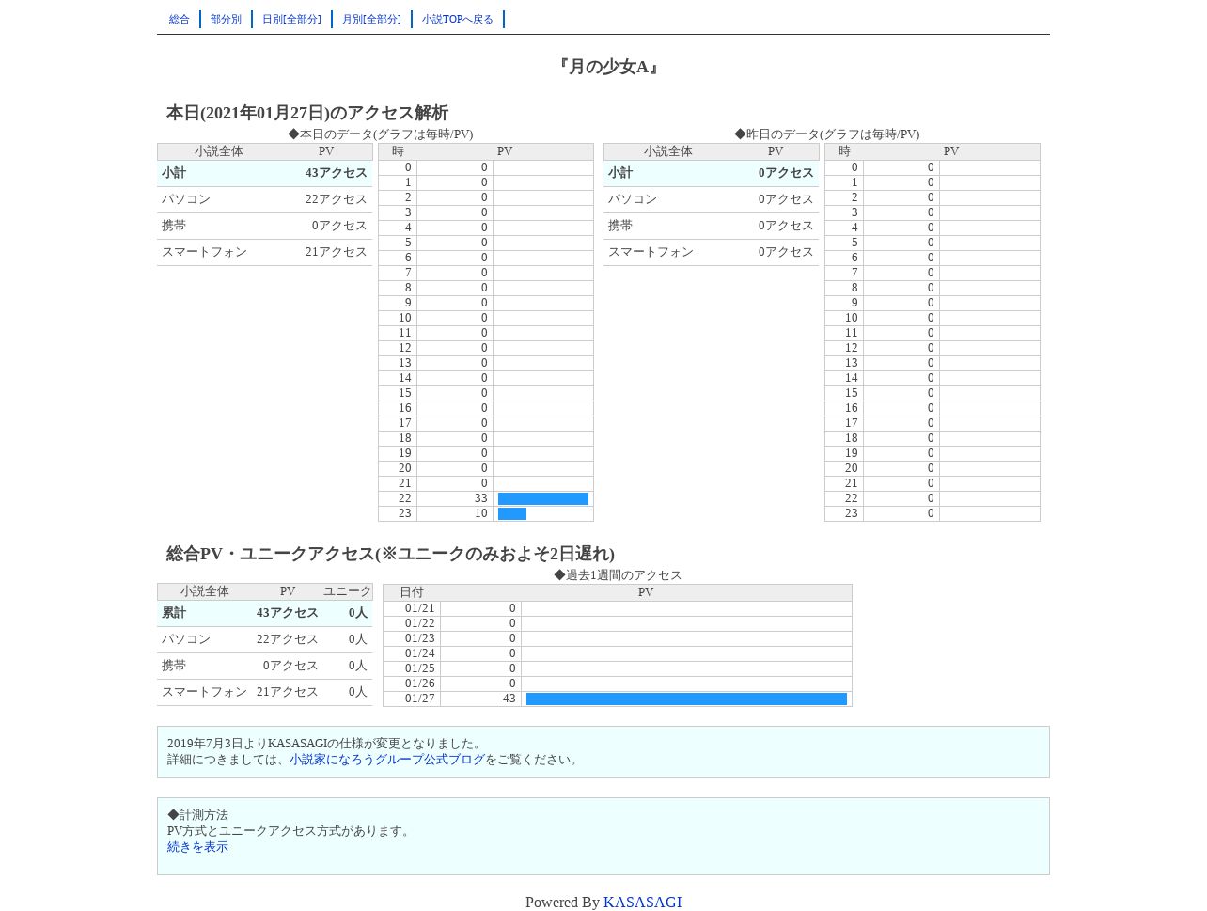Click yesterday's スマートフォン row label
This screenshot has height=911, width=1207.
[651, 252]
